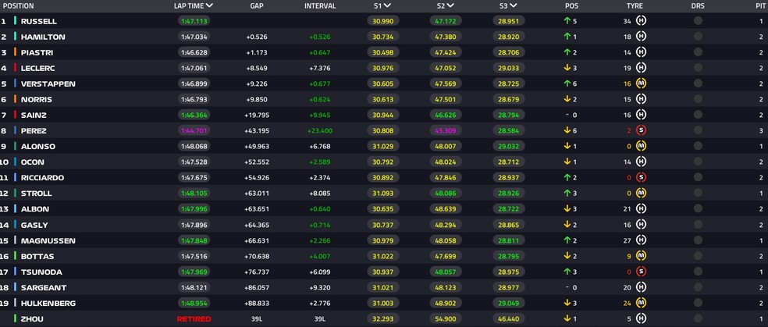Image resolution: width=768 pixels, height=327 pixels.
Task: Click Perez's interval +23.400
Action: [320, 130]
